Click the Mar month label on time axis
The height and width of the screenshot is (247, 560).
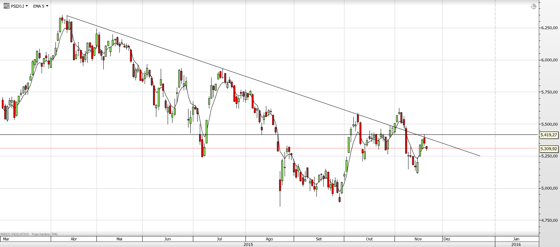[5, 239]
